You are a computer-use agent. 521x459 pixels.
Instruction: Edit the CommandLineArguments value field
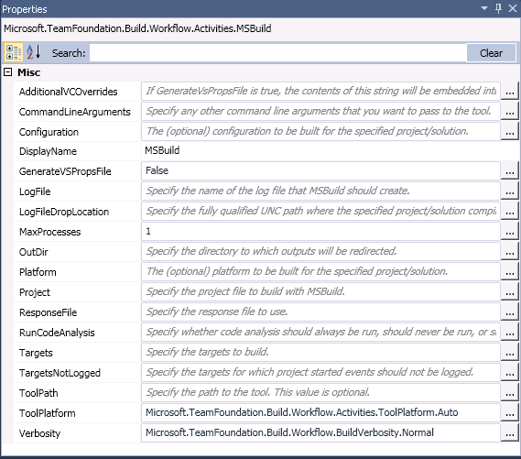pyautogui.click(x=320, y=112)
